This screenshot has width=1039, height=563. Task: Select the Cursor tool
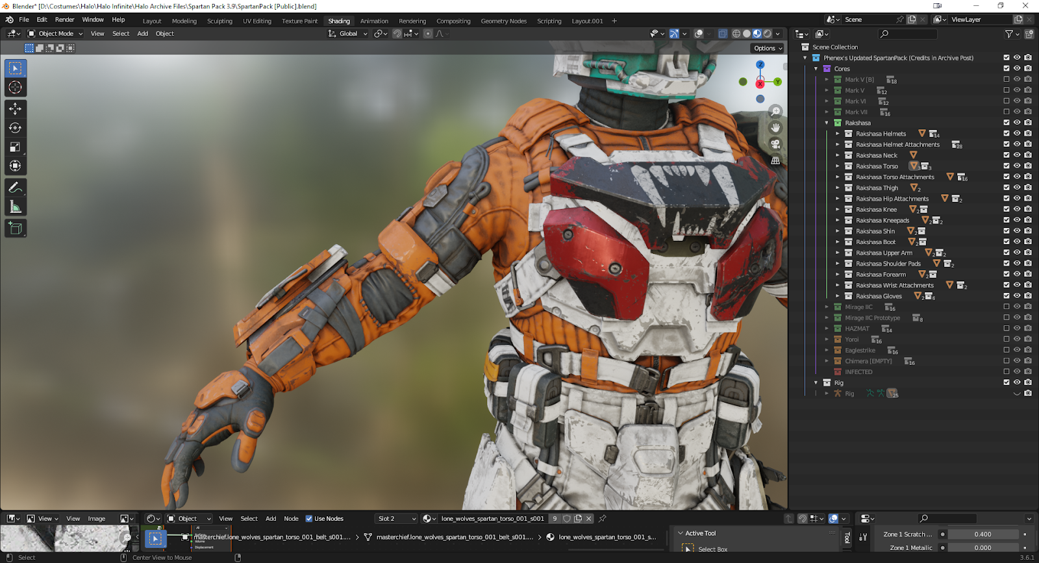[15, 87]
